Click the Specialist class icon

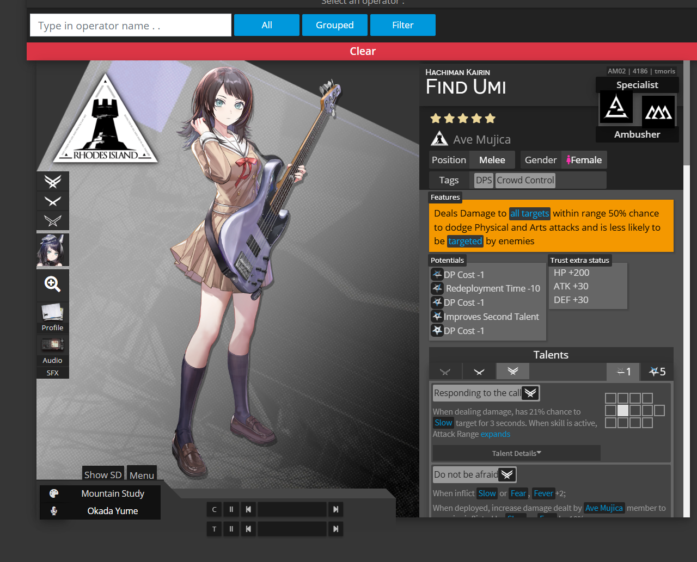tap(616, 107)
